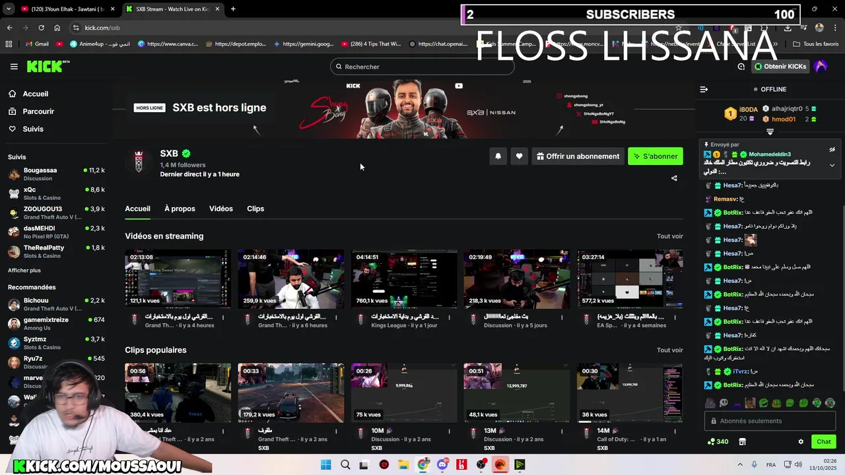Toggle follow heart for SXB
The height and width of the screenshot is (475, 845).
tap(519, 156)
